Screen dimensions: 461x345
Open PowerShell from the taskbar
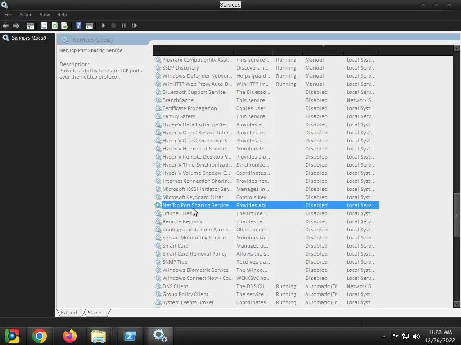[130, 336]
